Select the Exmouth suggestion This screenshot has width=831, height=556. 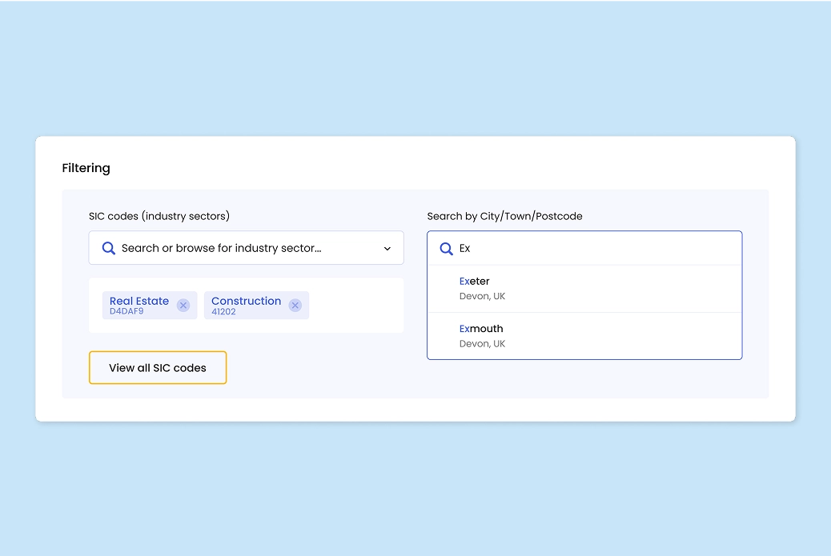[481, 328]
